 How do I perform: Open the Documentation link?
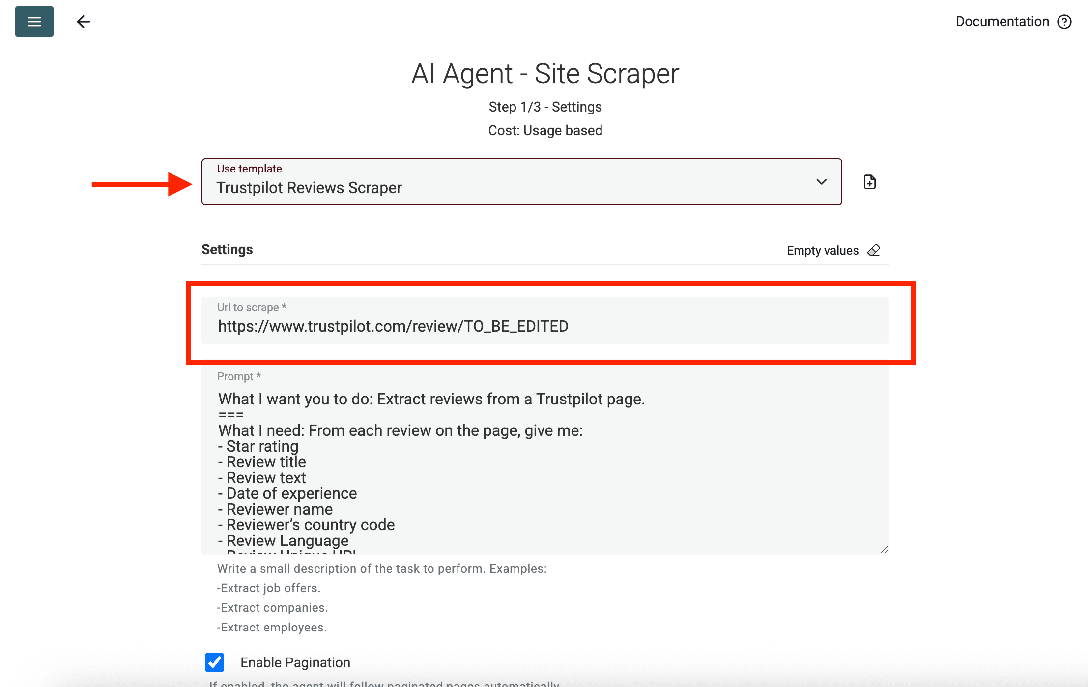[1002, 22]
